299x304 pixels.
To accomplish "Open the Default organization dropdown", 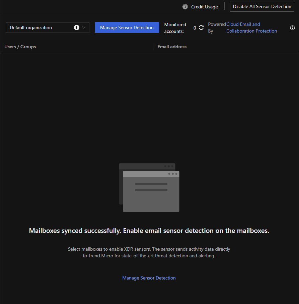I will (40, 28).
